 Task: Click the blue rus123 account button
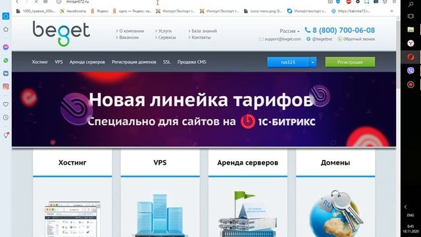coord(288,63)
